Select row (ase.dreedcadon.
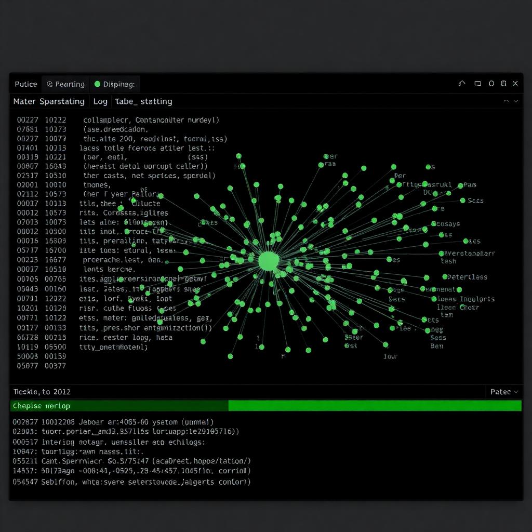 [x=116, y=129]
